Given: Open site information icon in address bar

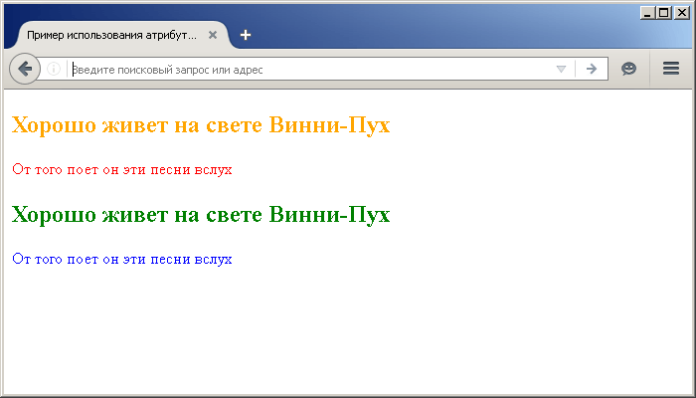Looking at the screenshot, I should 54,69.
